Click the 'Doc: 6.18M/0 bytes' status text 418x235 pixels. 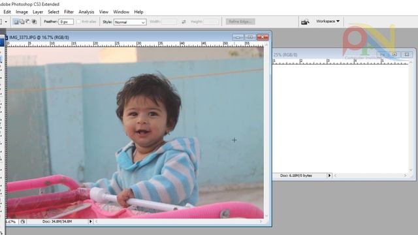(296, 176)
